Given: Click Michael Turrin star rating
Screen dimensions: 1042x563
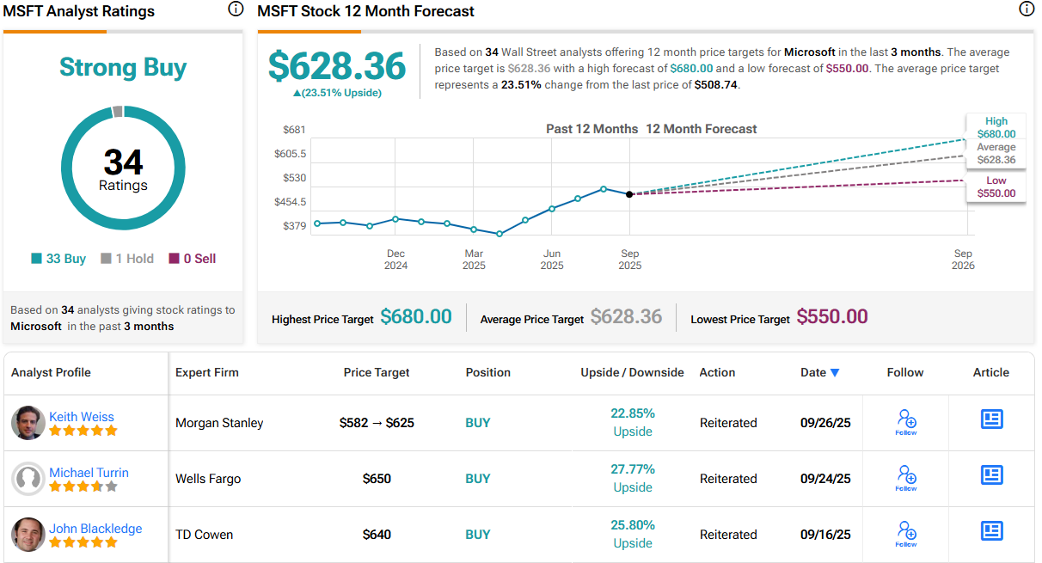Looking at the screenshot, I should [83, 487].
